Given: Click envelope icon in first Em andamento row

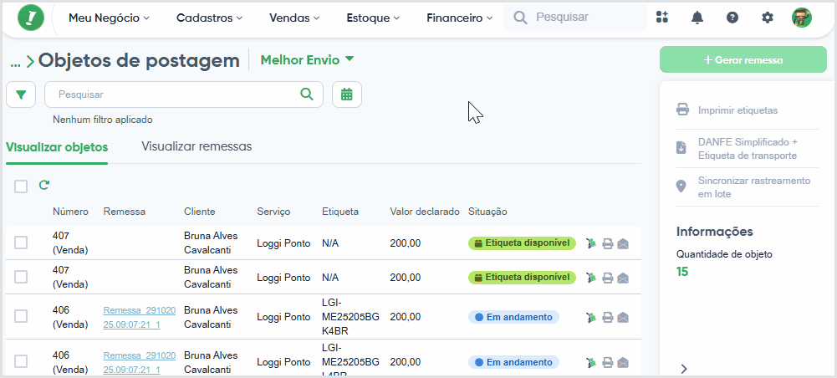Looking at the screenshot, I should point(623,318).
